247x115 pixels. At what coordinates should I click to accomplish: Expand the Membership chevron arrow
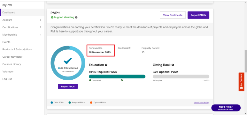(41, 35)
